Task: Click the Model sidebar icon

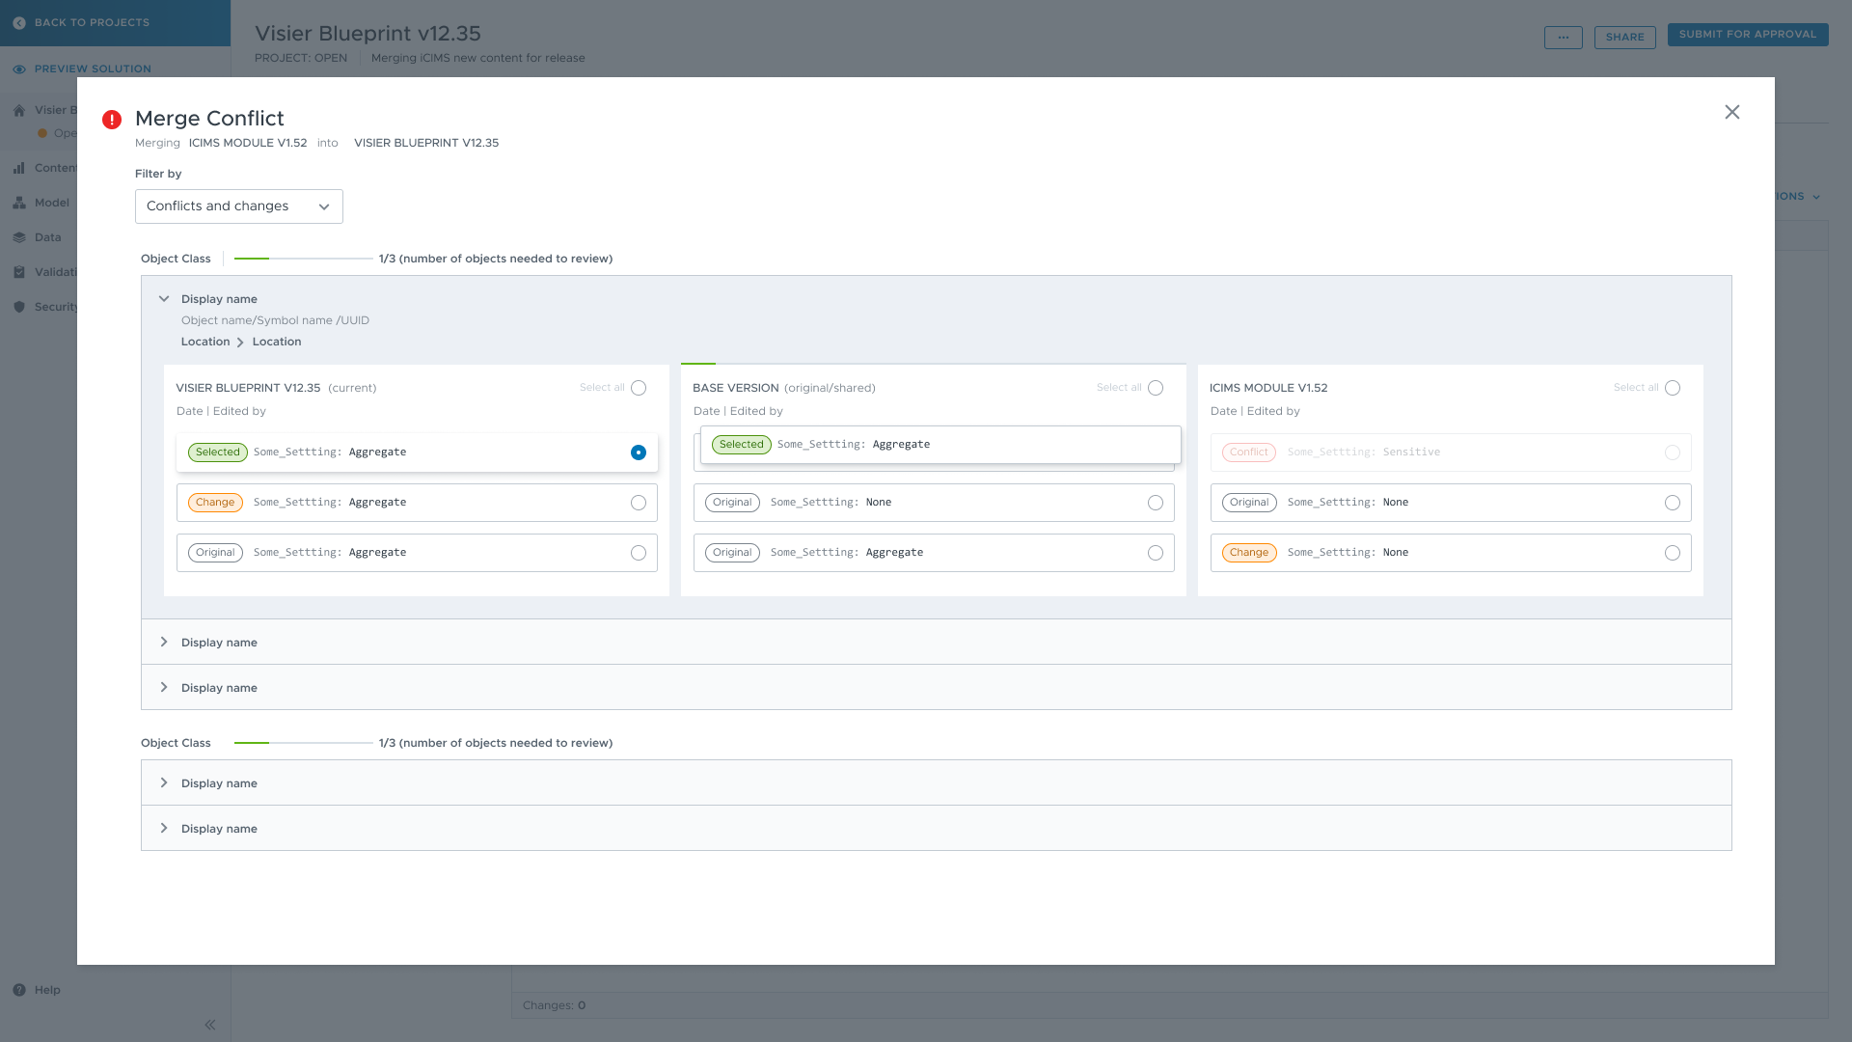Action: tap(19, 203)
